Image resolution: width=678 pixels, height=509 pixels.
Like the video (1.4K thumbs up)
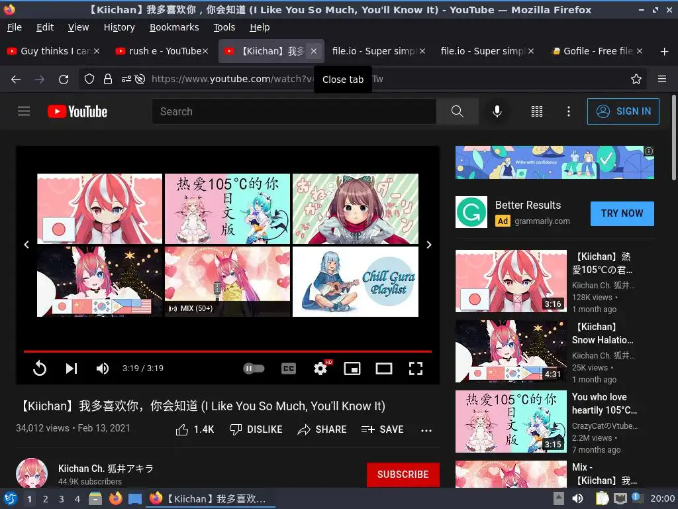click(x=195, y=429)
